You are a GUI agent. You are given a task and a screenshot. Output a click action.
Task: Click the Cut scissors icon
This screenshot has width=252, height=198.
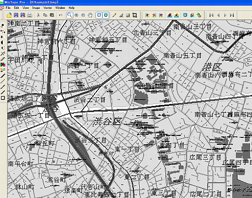[x=38, y=15]
